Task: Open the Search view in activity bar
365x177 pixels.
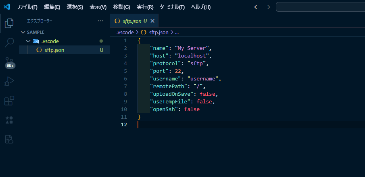Action: point(9,43)
